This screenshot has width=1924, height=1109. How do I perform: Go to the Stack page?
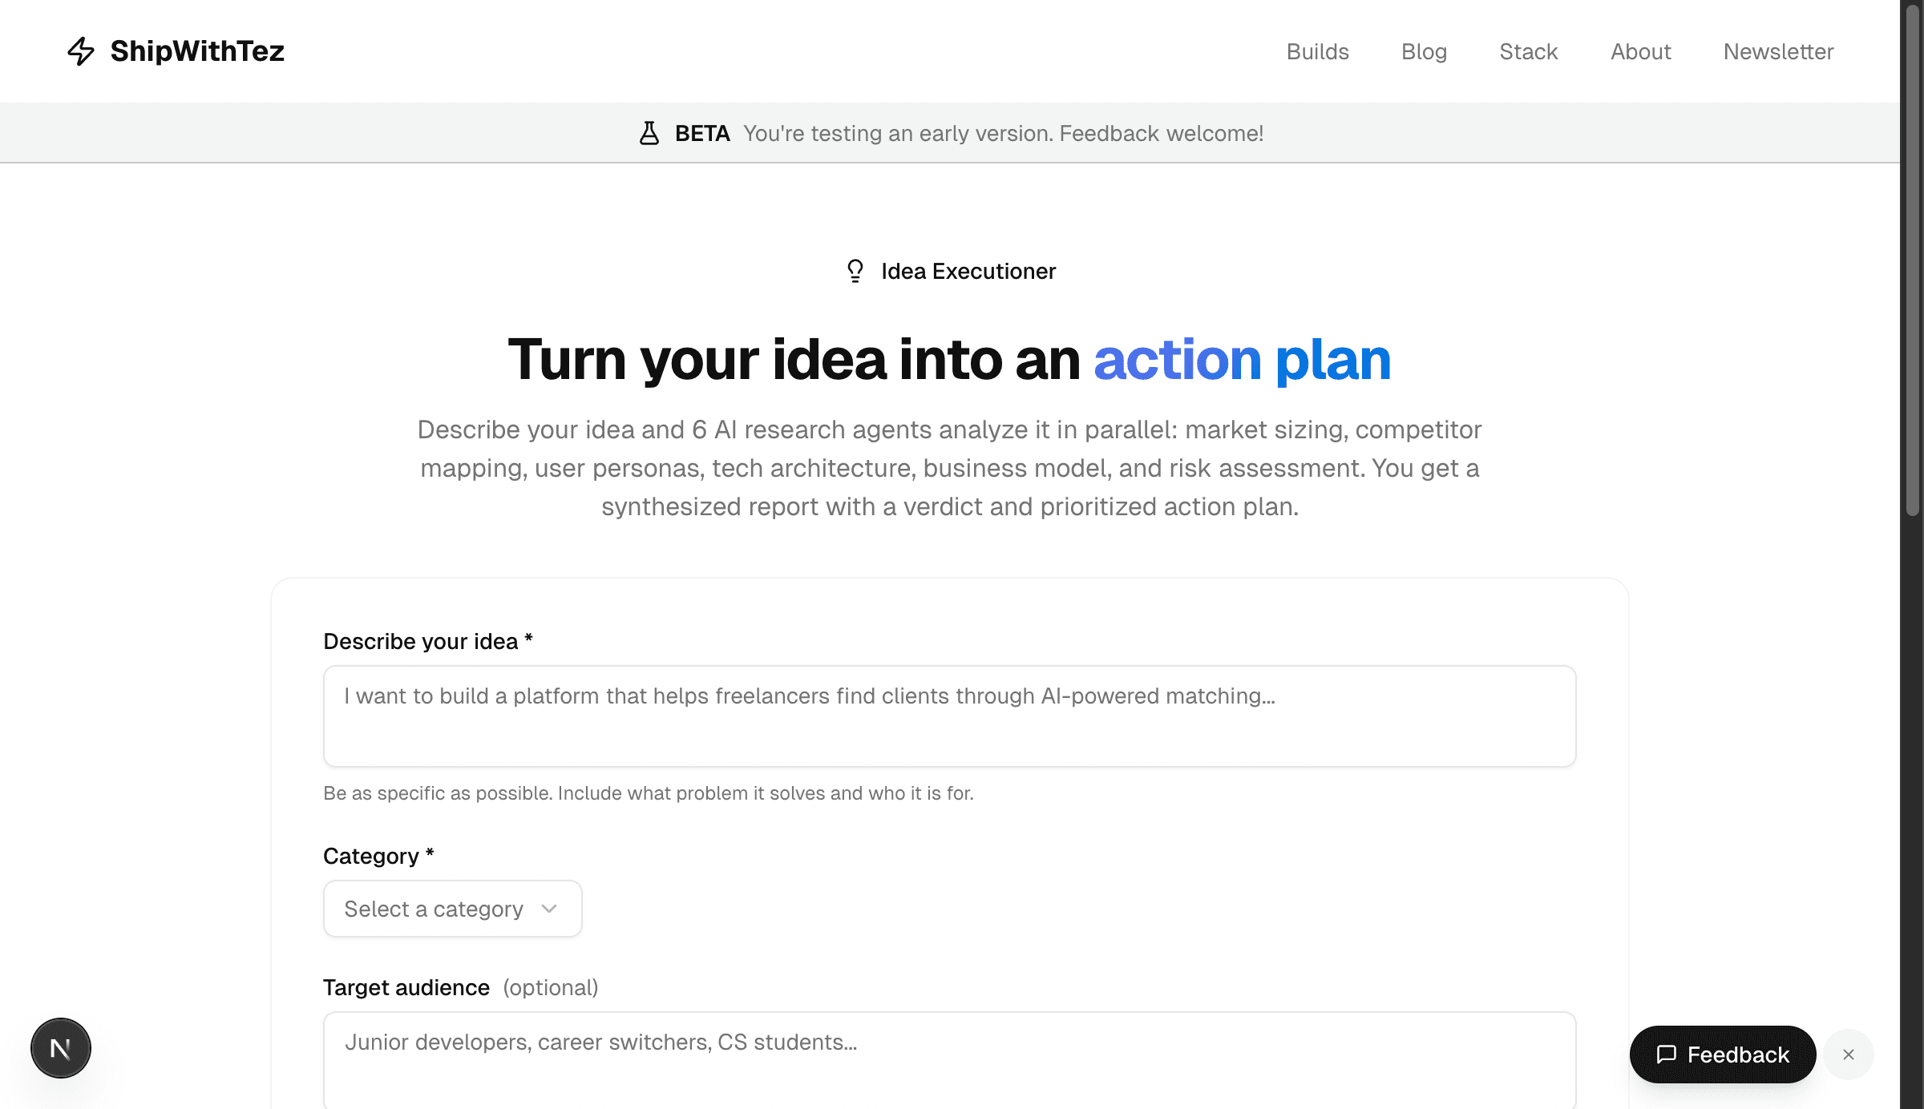[1528, 50]
